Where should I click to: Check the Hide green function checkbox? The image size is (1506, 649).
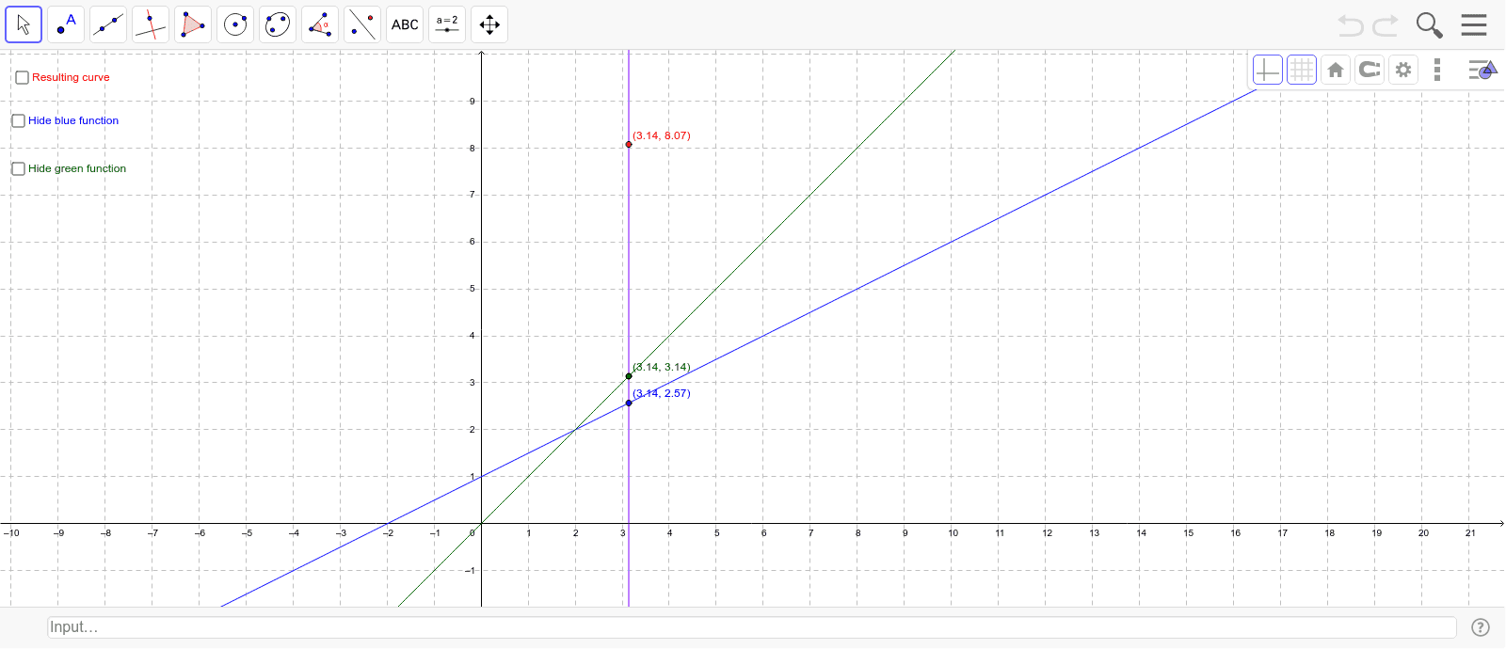[18, 168]
